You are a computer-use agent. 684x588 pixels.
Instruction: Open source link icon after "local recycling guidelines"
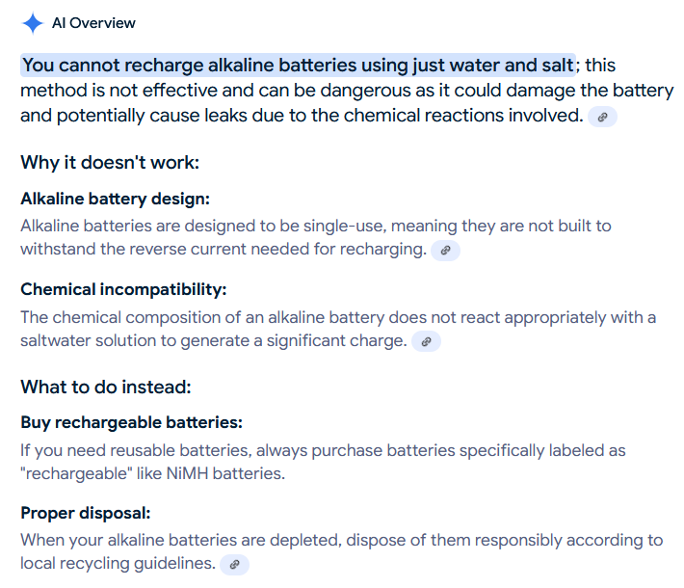click(x=234, y=564)
